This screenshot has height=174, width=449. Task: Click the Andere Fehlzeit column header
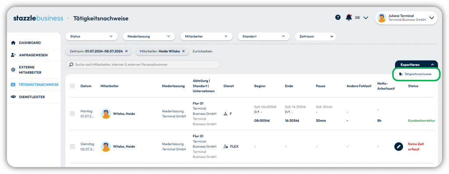(359, 86)
